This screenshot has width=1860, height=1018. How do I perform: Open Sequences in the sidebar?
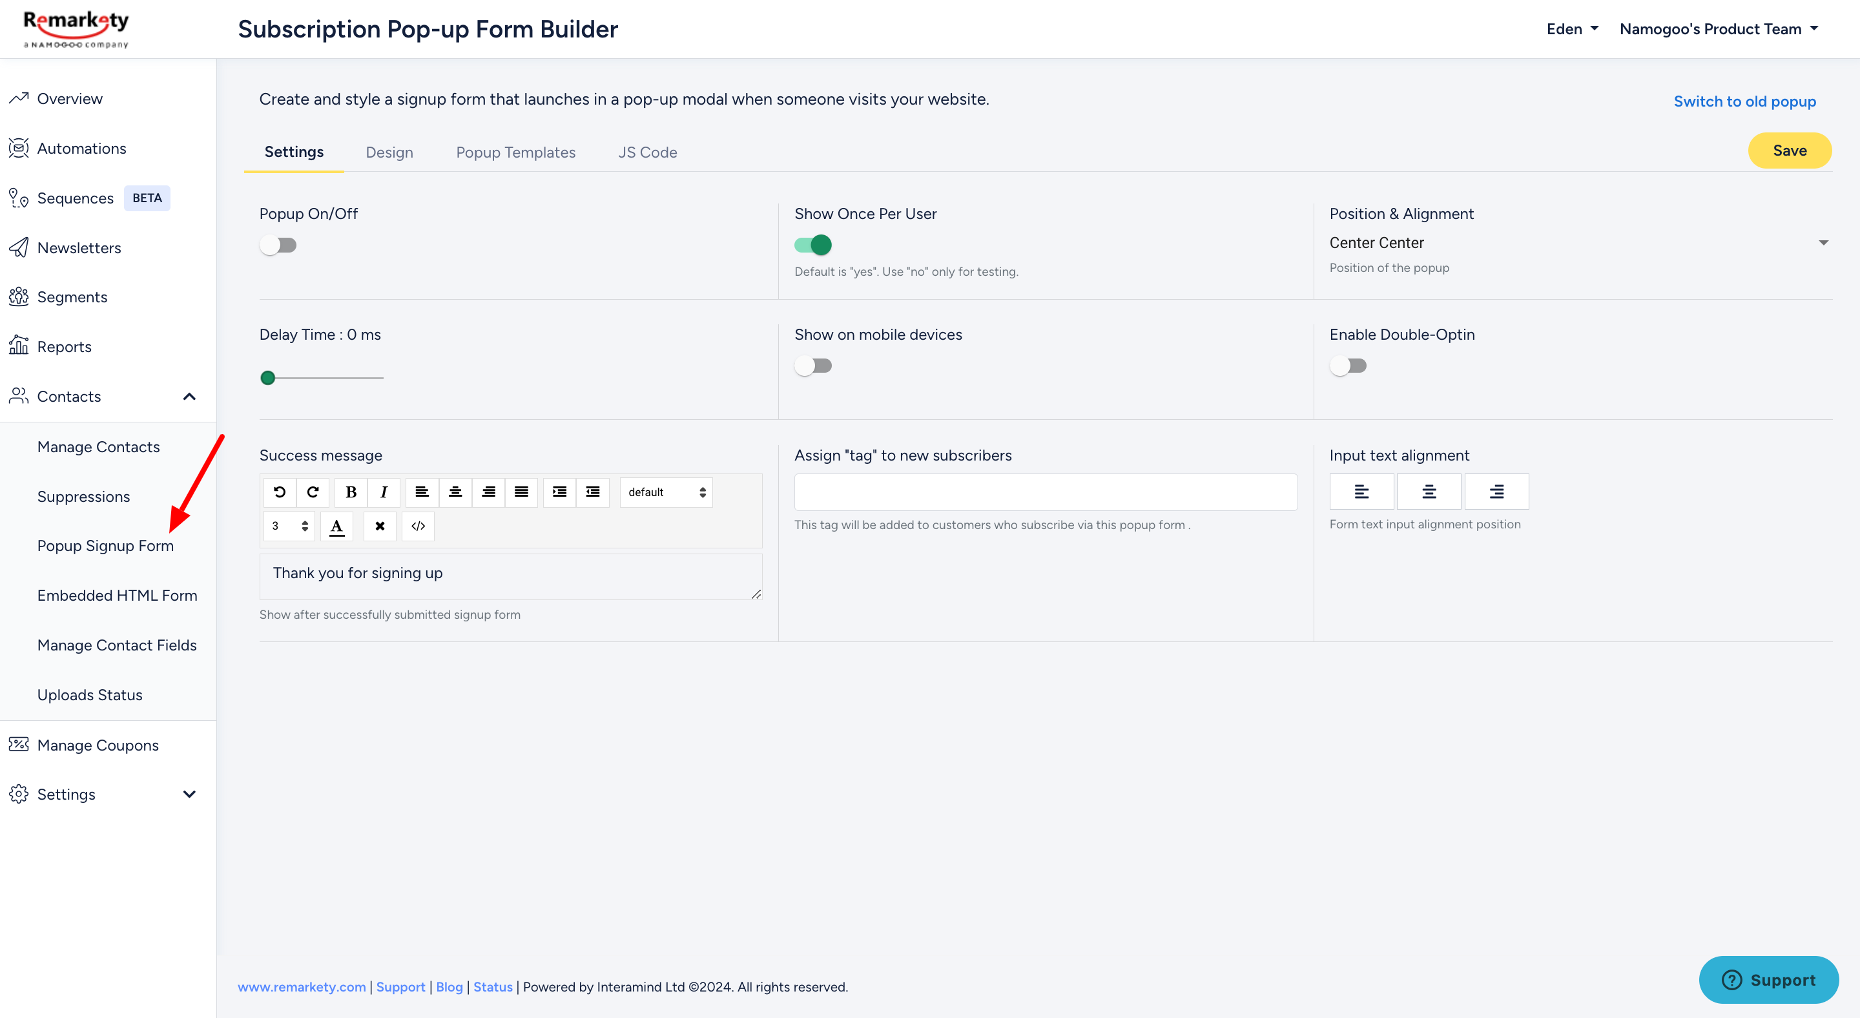coord(75,198)
